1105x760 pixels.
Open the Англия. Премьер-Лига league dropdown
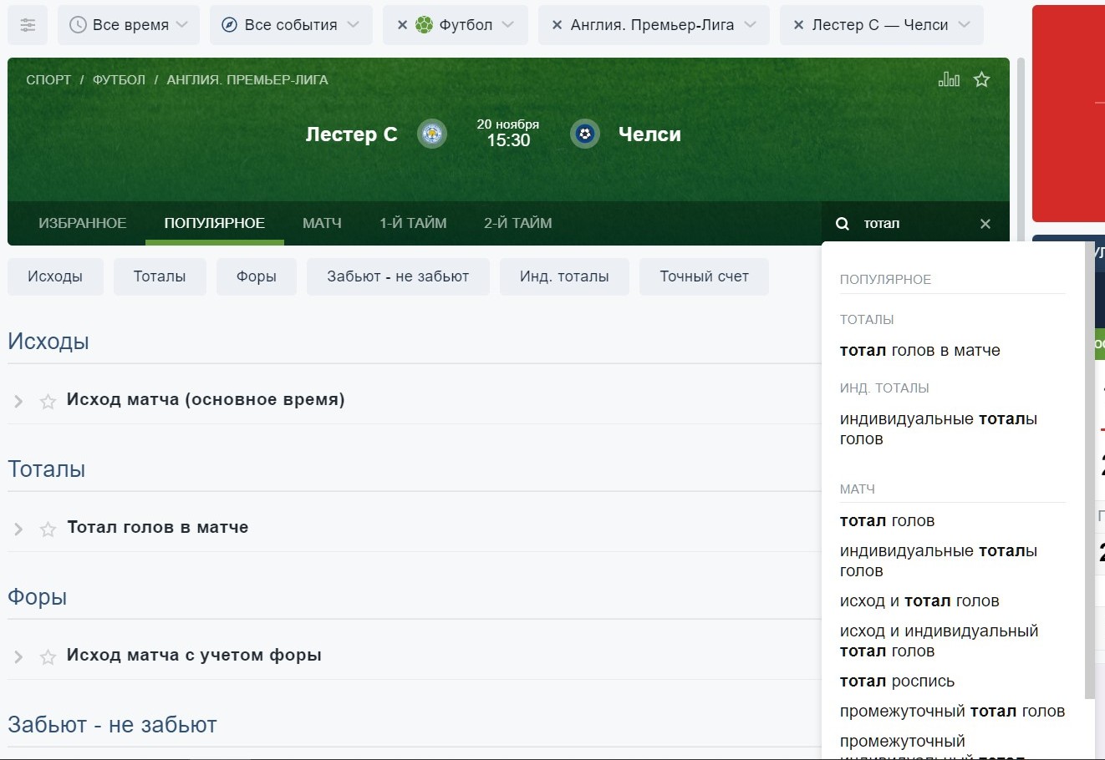point(654,25)
